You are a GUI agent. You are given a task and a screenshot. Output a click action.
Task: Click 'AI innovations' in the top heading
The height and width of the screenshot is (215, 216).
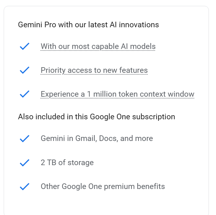coord(134,25)
